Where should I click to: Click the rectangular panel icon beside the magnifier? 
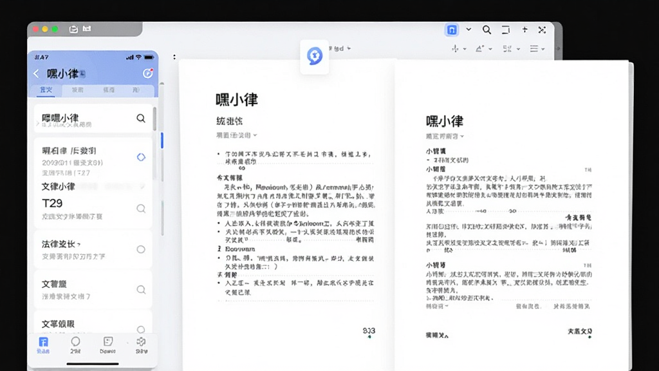[506, 30]
